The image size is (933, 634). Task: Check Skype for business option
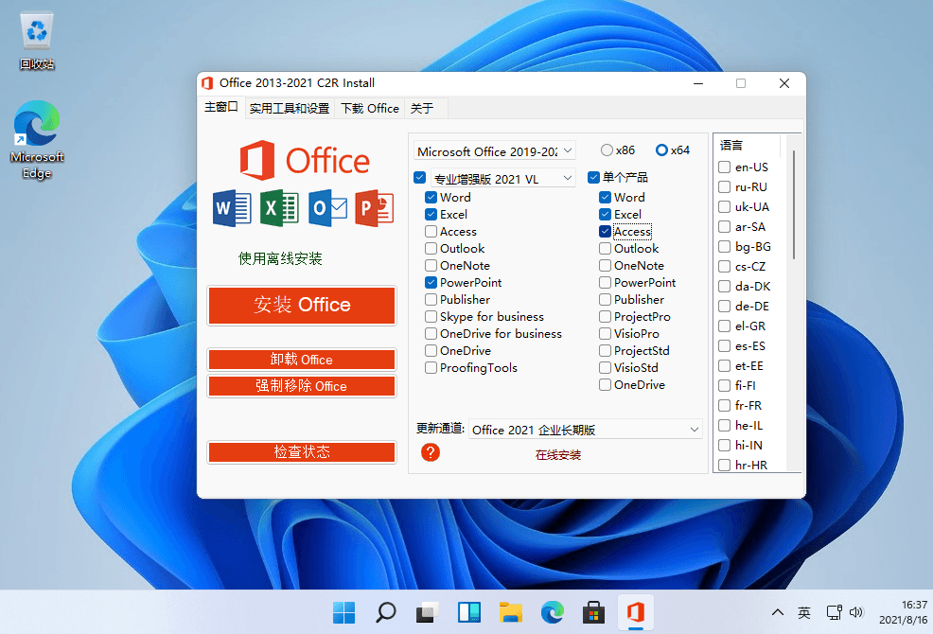click(431, 317)
